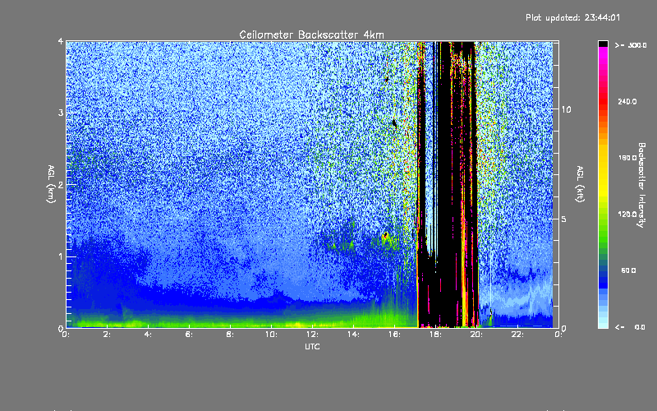This screenshot has height=411, width=657.
Task: Click the "180.0" colorbar label
Action: pyautogui.click(x=627, y=158)
